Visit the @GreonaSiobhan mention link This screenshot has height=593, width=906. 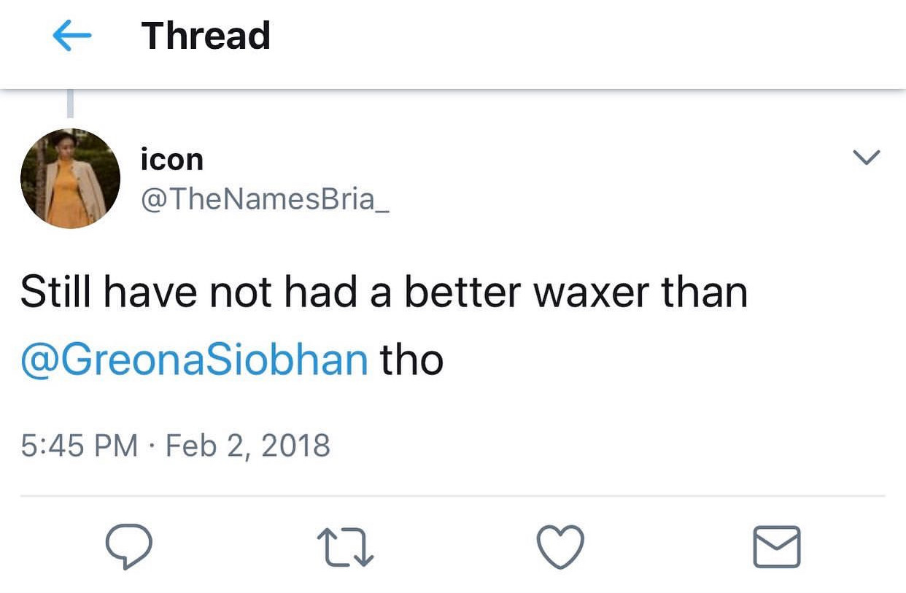[x=194, y=360]
